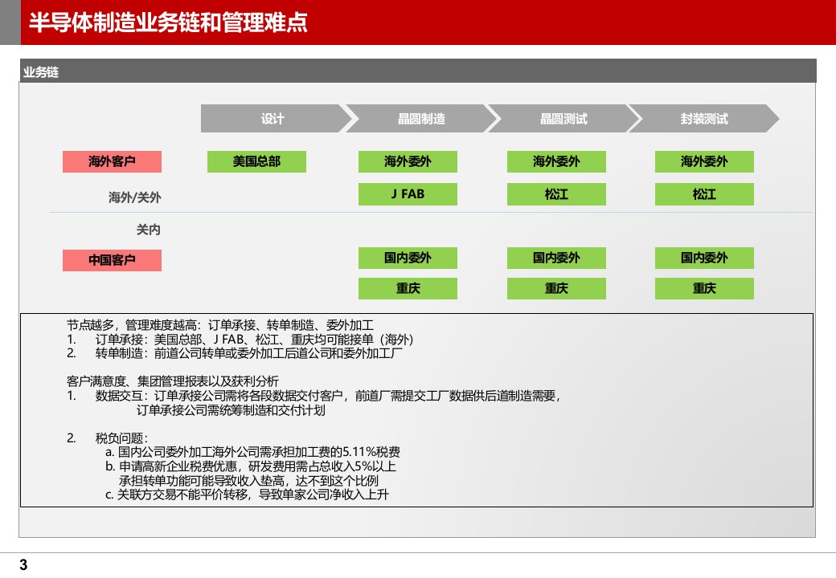Select the slide title 半导体制造业务链和管理难点
This screenshot has height=578, width=836.
pos(168,22)
